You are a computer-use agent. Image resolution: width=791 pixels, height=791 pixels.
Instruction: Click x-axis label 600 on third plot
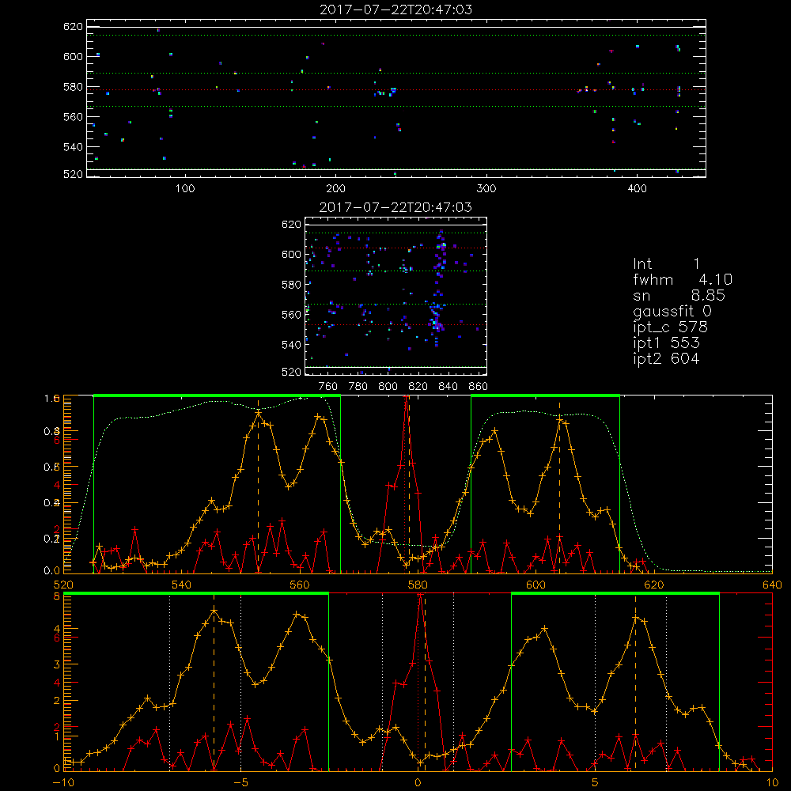[x=536, y=585]
